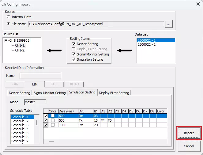The height and width of the screenshot is (155, 203).
Task: Open the Display Filter Setting tab
Action: click(114, 93)
